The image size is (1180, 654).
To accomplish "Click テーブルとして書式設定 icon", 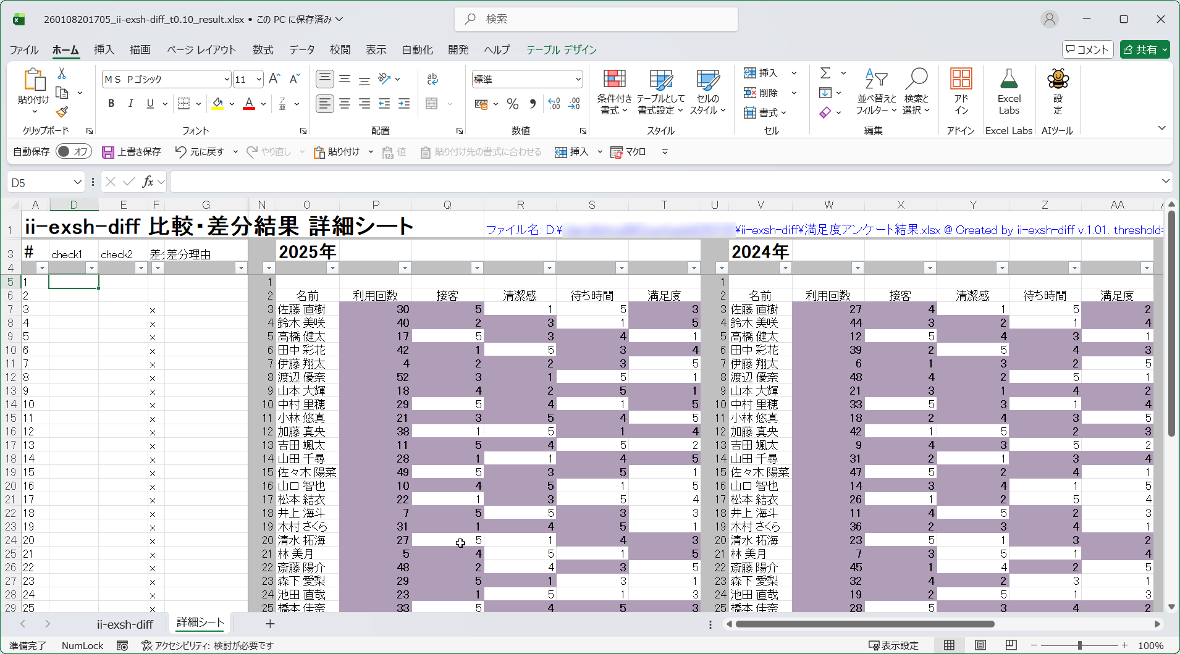I will [x=659, y=91].
